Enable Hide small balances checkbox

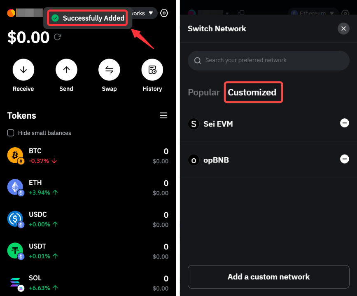click(11, 133)
